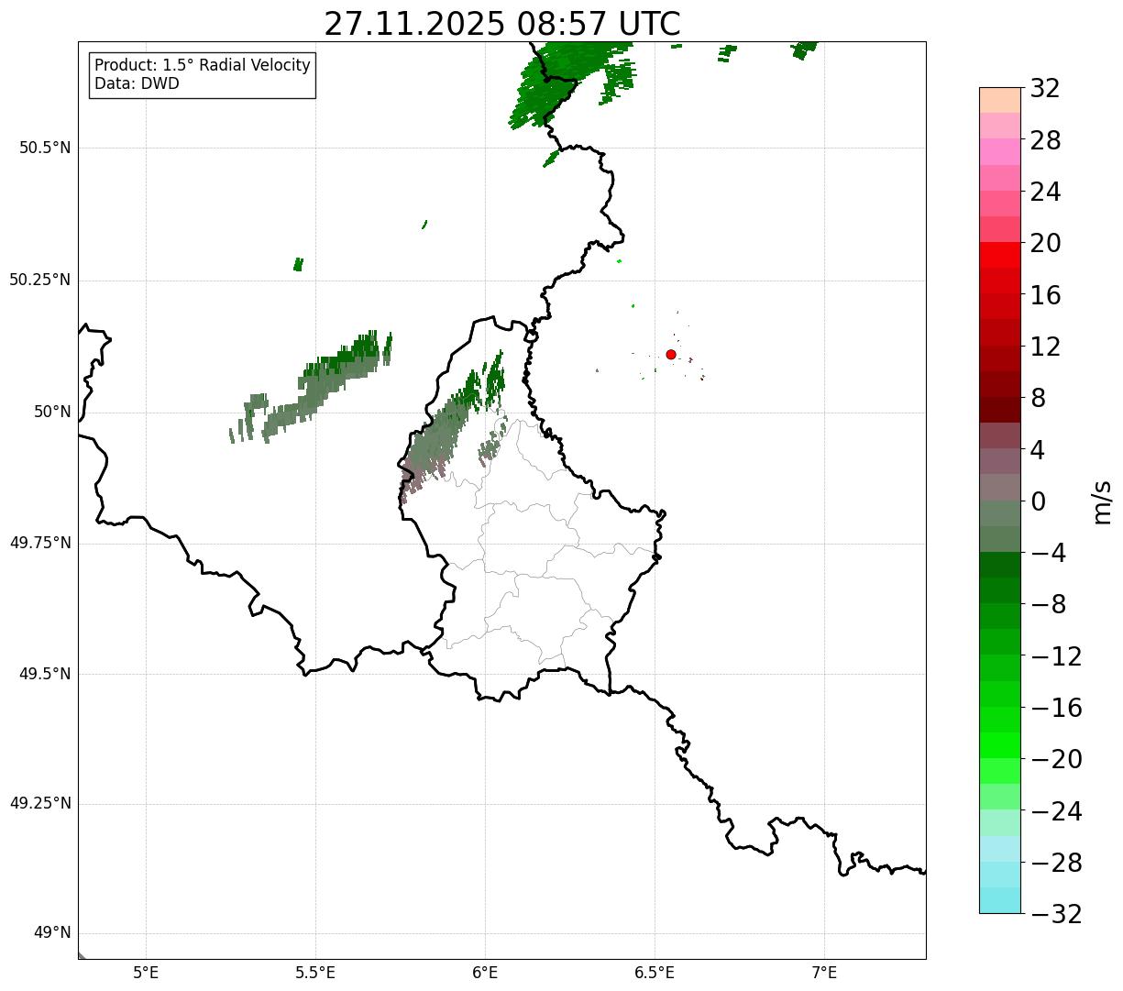The width and height of the screenshot is (1123, 991).
Task: Click the colorbar tick label 28
Action: point(1045,141)
